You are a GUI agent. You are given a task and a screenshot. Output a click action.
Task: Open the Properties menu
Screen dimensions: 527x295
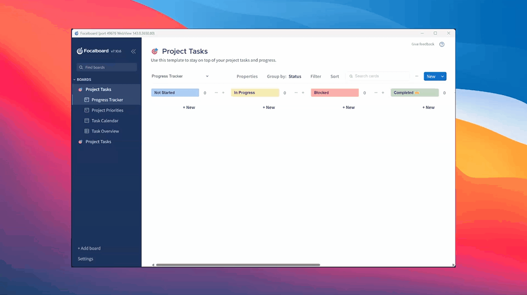(247, 76)
